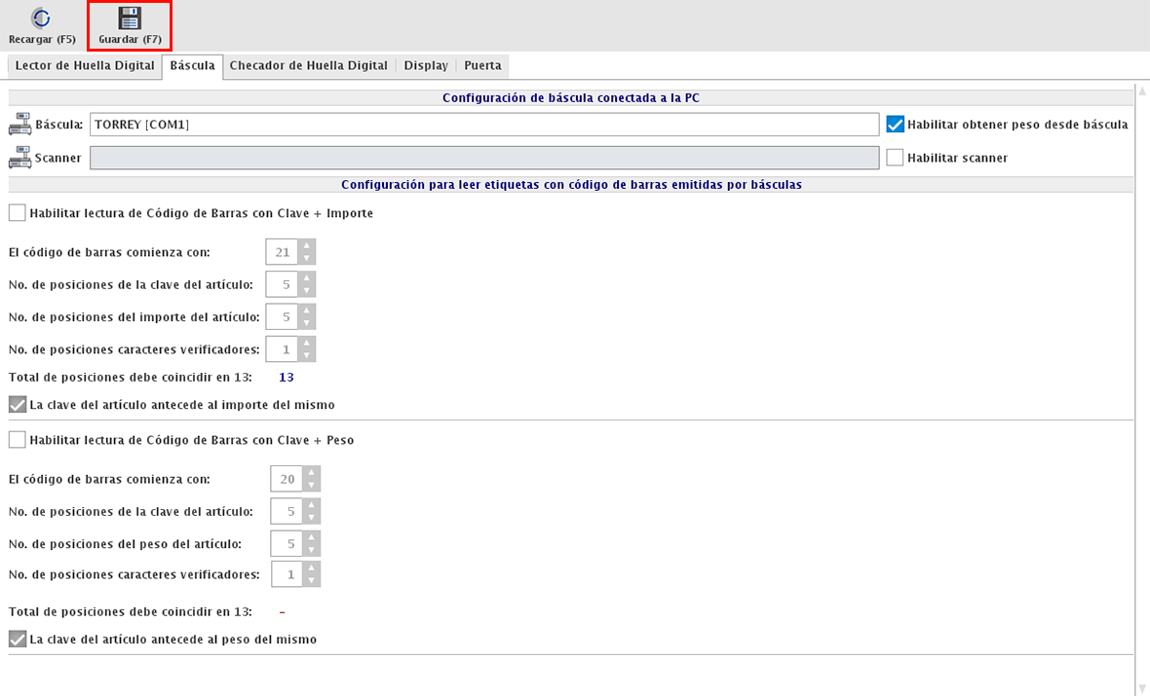
Task: Disable 'Habilitar obtener peso desde báscula' checkbox
Action: pyautogui.click(x=896, y=125)
